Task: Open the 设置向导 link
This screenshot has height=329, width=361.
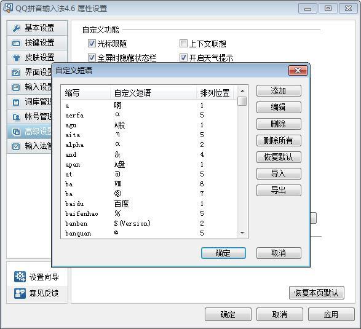Action: coord(44,277)
